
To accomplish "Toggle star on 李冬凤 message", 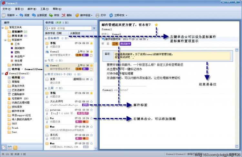I will click(91, 135).
